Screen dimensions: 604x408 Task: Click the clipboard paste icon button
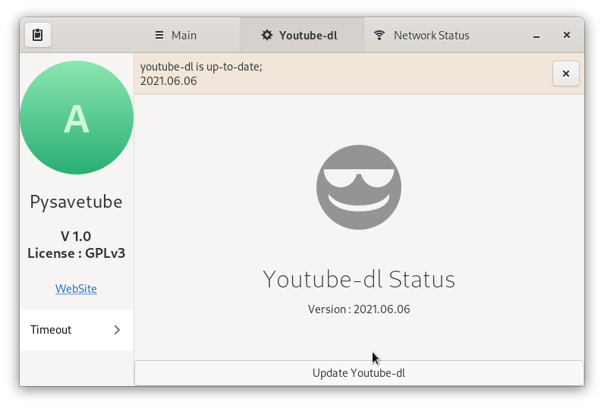(x=38, y=35)
